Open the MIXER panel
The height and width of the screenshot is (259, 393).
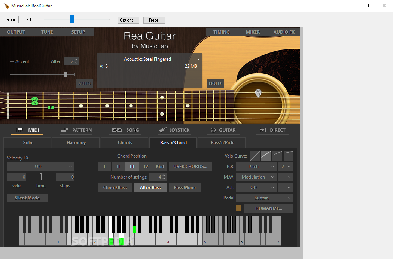tap(253, 32)
